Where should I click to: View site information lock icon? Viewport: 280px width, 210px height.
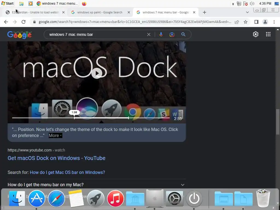(34, 22)
